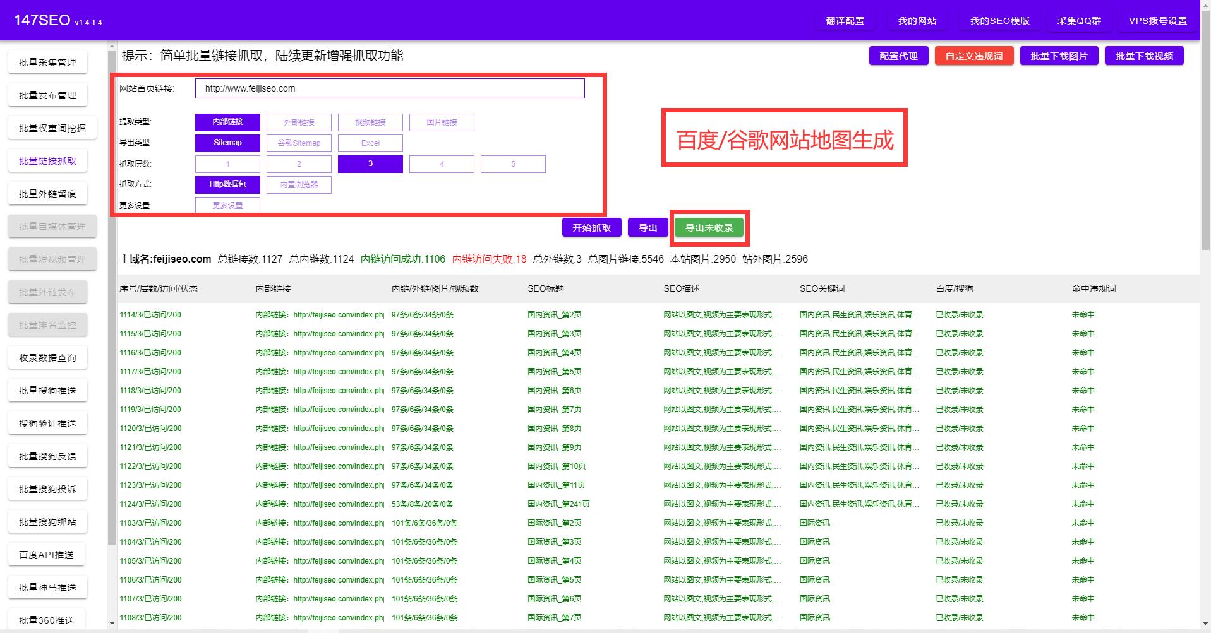Screen dimensions: 1211x633
Task: Choose 谷歌Sitemap as the export type
Action: click(x=298, y=143)
